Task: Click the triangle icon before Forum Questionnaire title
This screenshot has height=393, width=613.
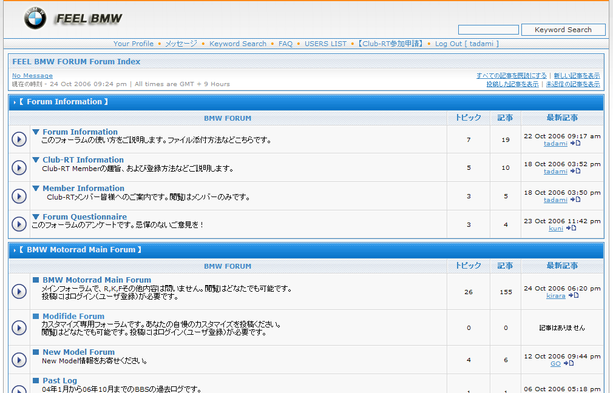Action: (x=36, y=217)
